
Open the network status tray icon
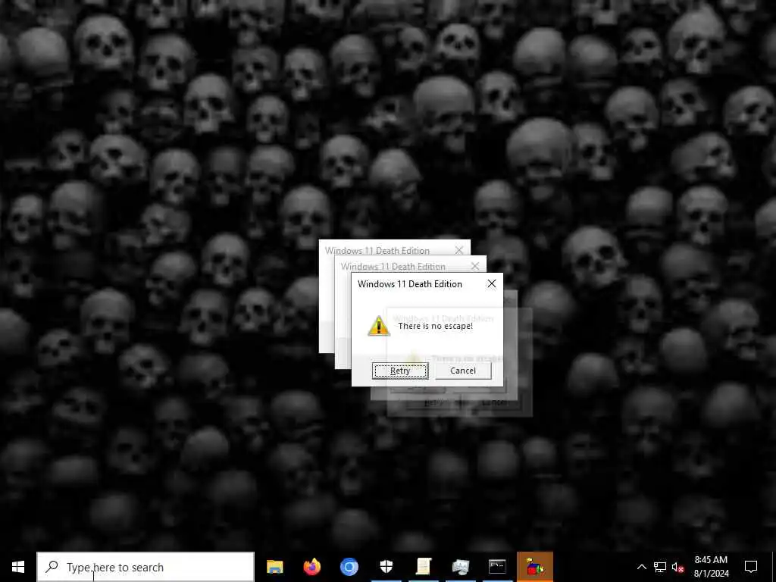pos(660,567)
